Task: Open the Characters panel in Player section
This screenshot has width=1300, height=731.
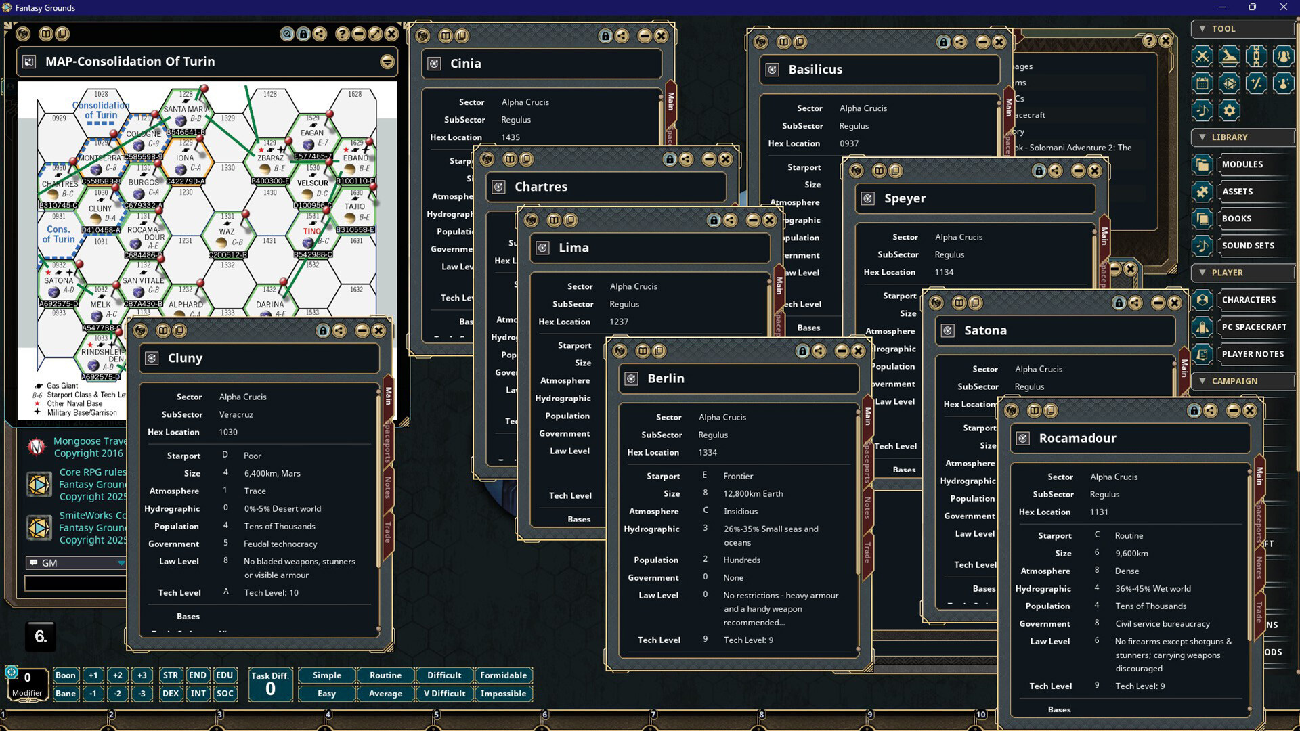Action: click(x=1249, y=300)
